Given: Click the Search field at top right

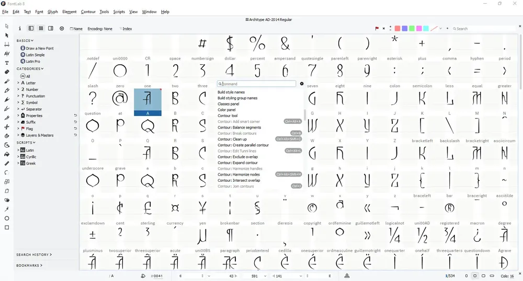Looking at the screenshot, I should coord(484,29).
